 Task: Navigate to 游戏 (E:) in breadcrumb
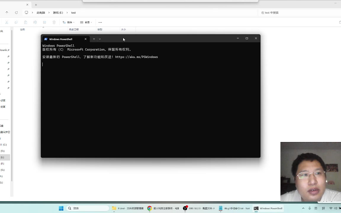[x=58, y=13]
